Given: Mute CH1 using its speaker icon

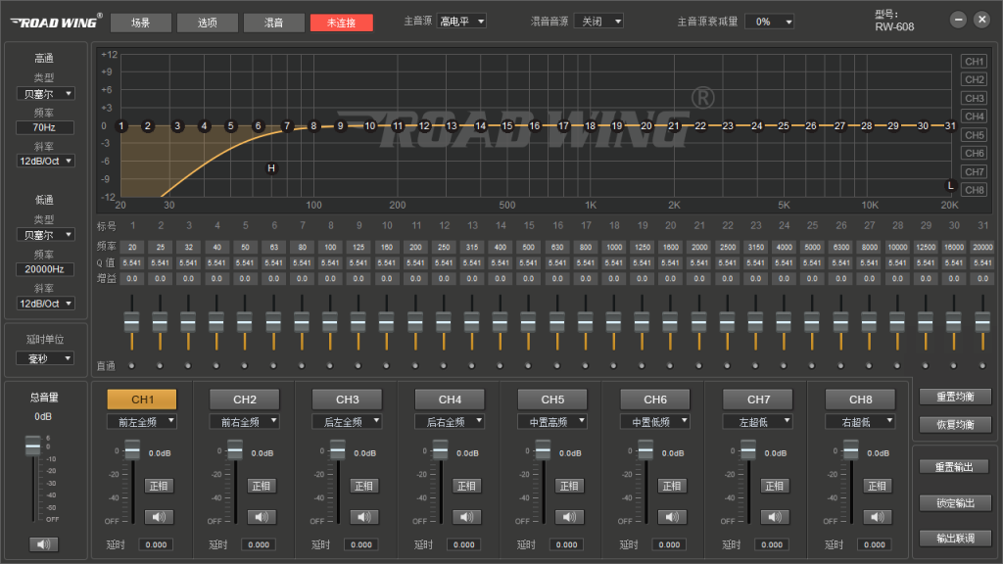Looking at the screenshot, I should coord(159,517).
